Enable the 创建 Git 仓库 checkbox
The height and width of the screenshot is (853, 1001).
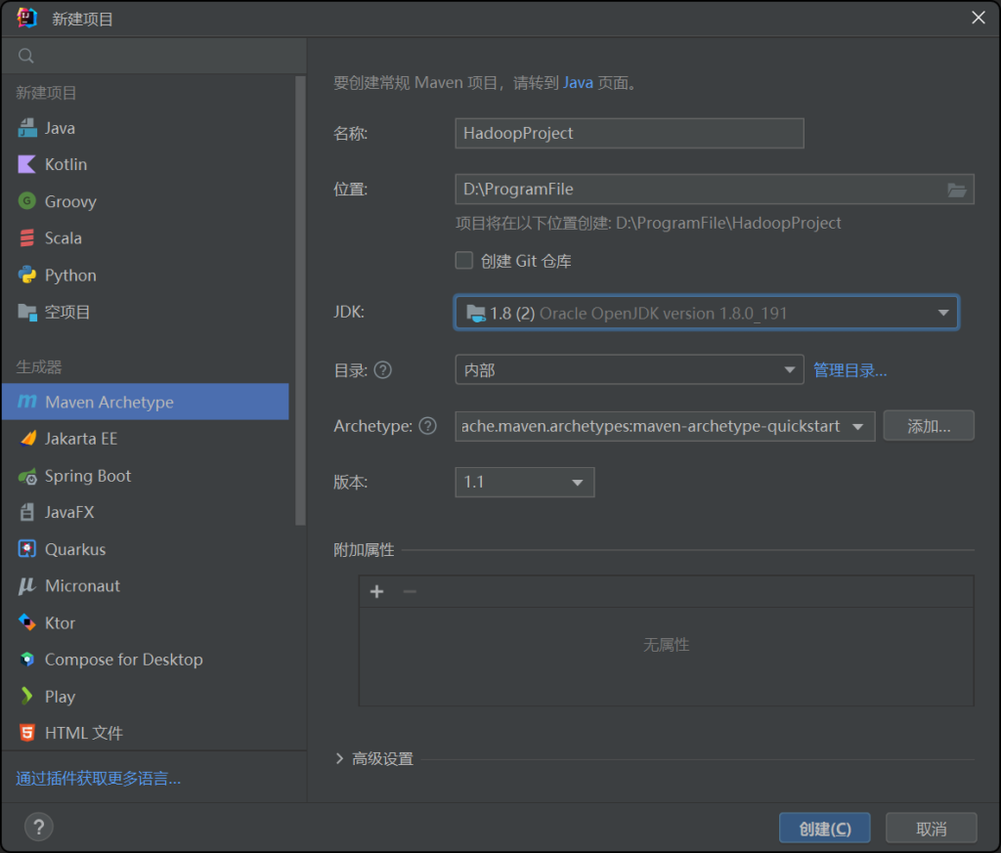click(x=464, y=261)
